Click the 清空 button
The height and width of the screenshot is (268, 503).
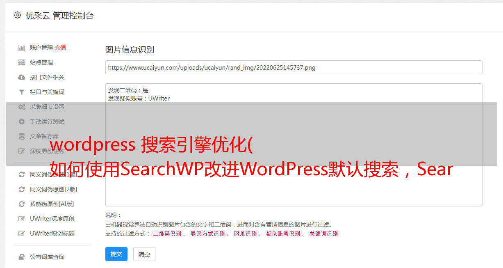tap(144, 254)
